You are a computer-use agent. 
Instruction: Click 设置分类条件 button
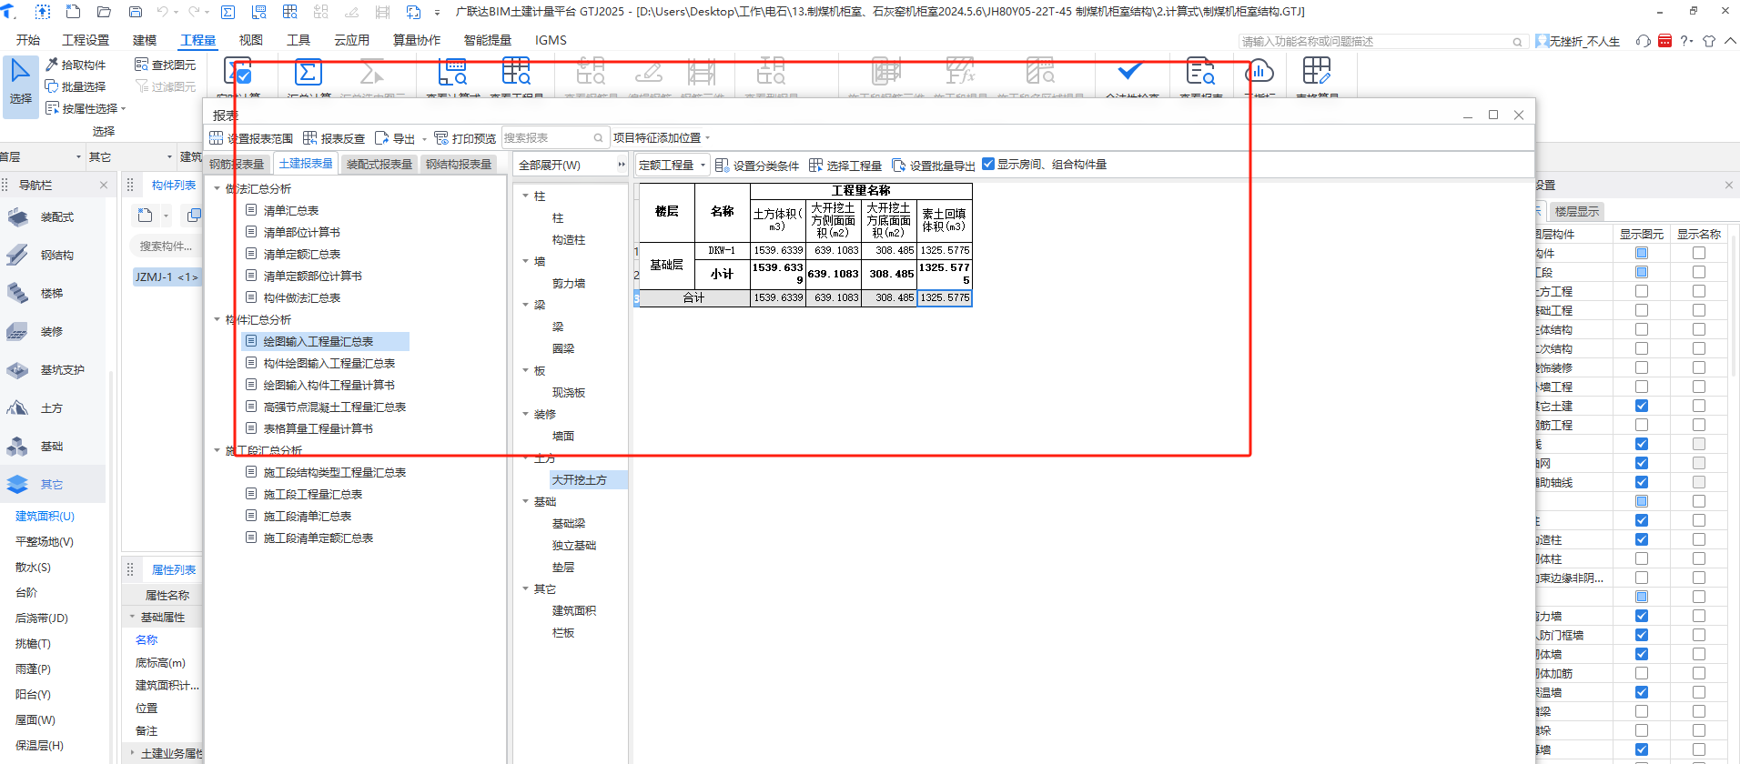pos(757,165)
